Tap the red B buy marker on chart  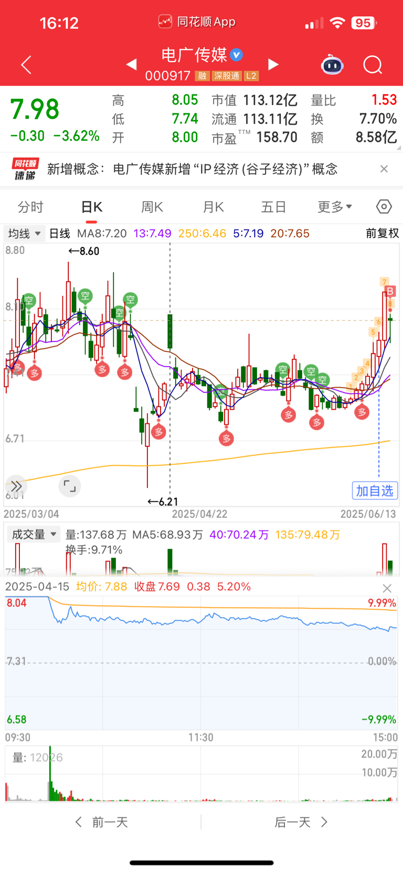390,292
